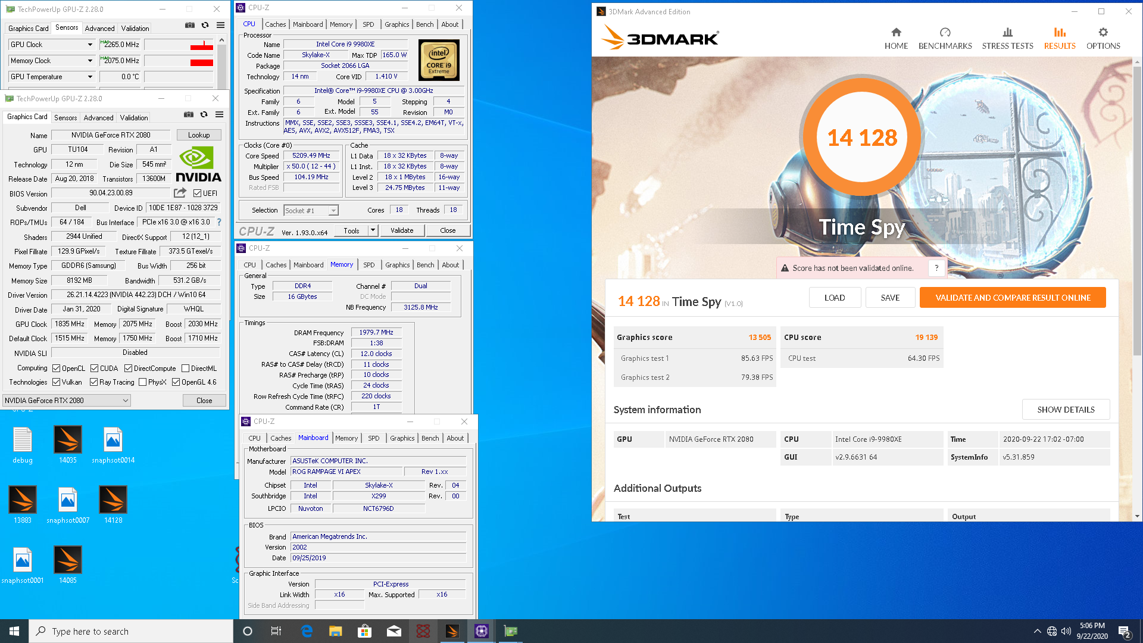Toggle the PhysX checkbox
This screenshot has width=1143, height=643.
click(142, 382)
